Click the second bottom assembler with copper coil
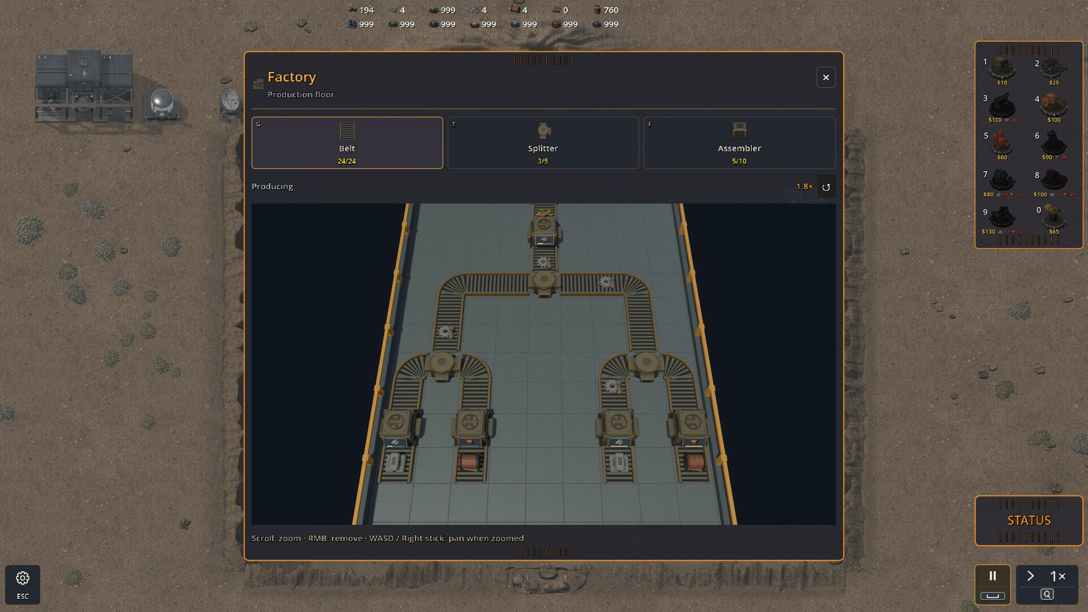 (x=472, y=429)
